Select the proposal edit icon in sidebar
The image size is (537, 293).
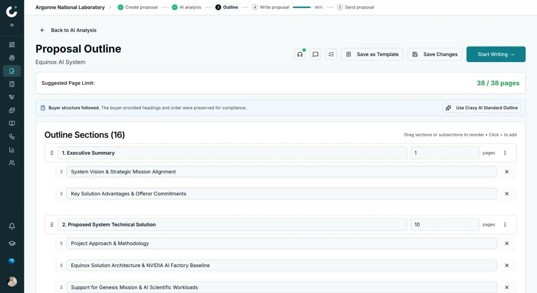(x=12, y=71)
